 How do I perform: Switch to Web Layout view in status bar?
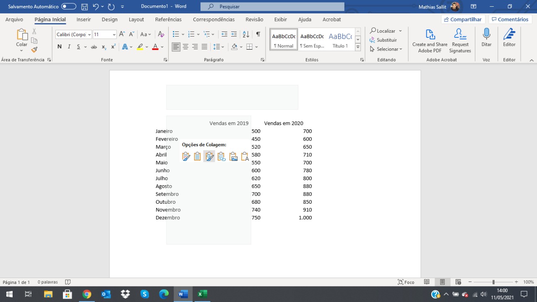click(458, 282)
